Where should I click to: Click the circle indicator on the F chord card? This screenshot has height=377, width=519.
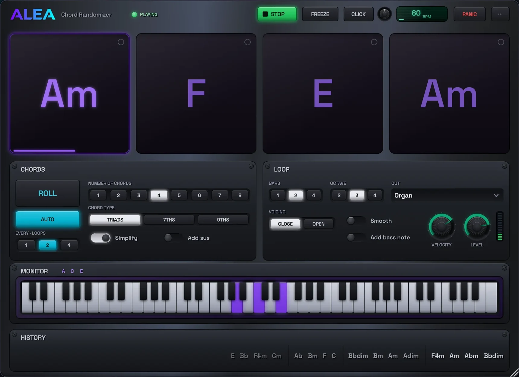click(x=247, y=42)
